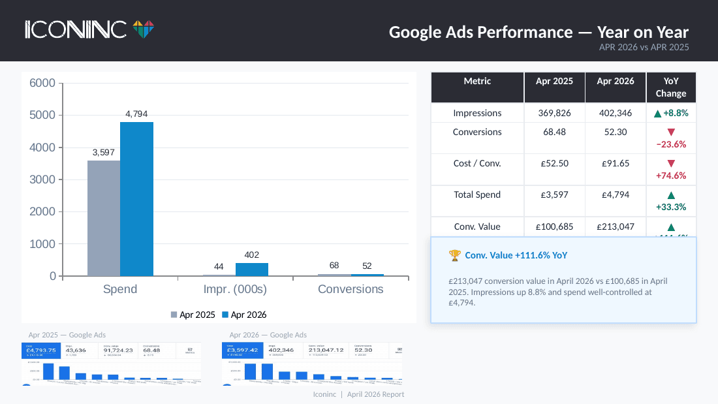Click the gray Conversions bar labeled 68
Image resolution: width=718 pixels, height=404 pixels.
pos(334,275)
